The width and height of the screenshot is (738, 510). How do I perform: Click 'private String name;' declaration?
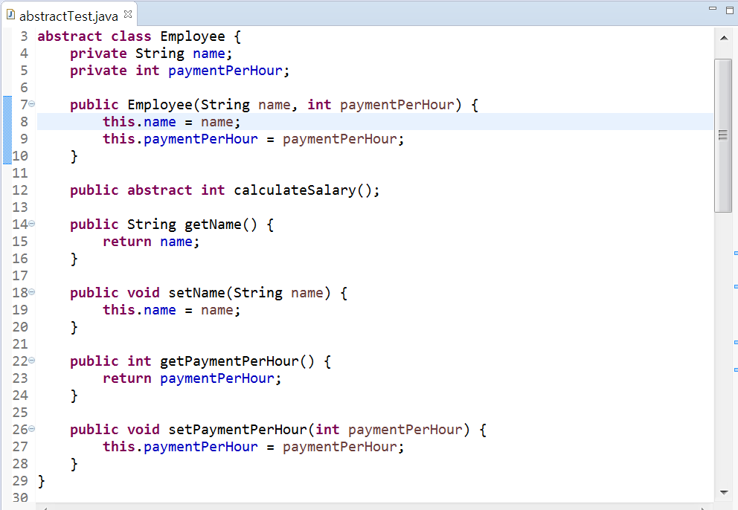151,54
